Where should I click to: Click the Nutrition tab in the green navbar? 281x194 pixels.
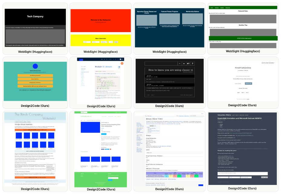pyautogui.click(x=222, y=7)
